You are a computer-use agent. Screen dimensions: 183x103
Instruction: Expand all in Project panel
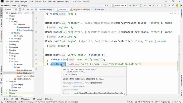(x=20, y=9)
